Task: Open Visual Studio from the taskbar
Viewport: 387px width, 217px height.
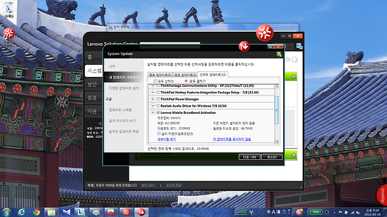Action: coord(66,212)
